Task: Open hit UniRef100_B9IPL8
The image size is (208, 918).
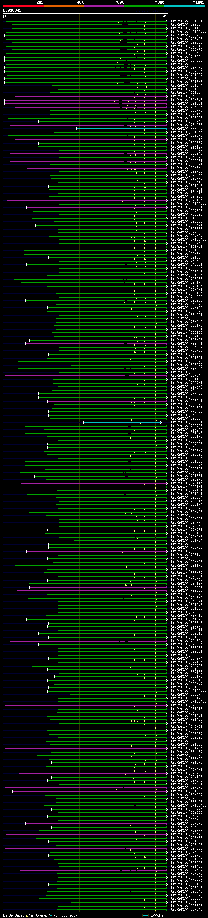Action: (x=187, y=186)
